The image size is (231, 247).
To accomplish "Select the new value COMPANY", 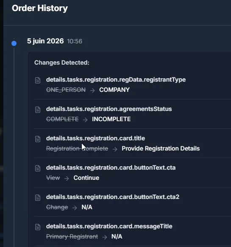I will tap(114, 90).
